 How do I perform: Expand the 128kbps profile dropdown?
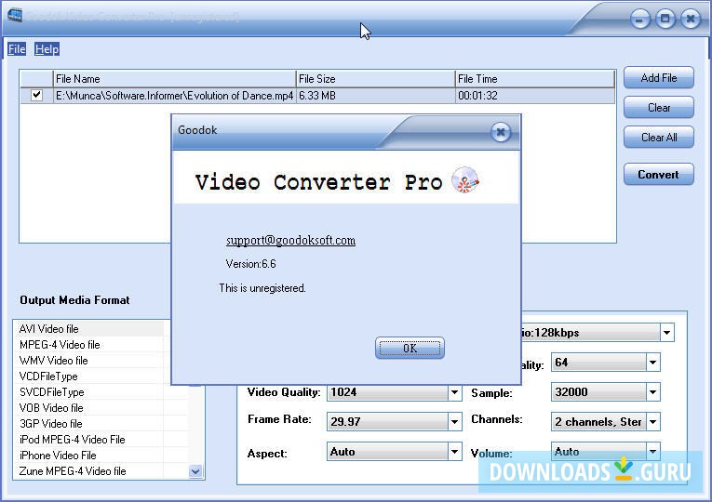(666, 333)
